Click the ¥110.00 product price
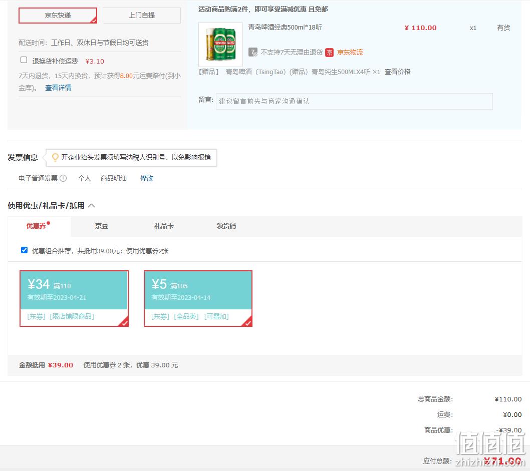 click(x=420, y=28)
